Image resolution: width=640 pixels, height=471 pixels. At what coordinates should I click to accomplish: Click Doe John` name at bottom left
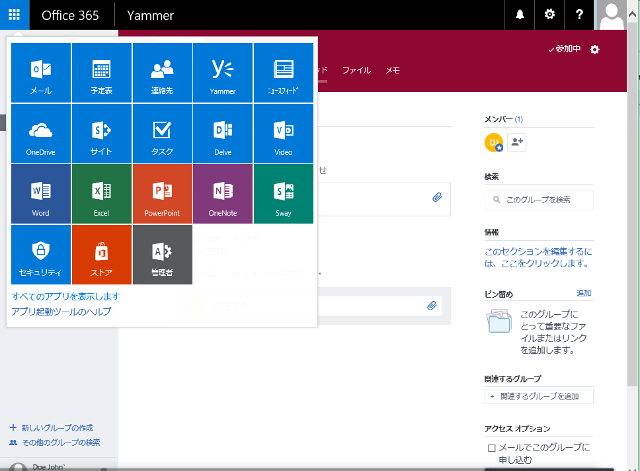pyautogui.click(x=48, y=467)
